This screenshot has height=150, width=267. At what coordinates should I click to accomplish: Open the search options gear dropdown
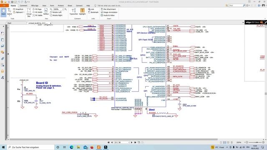point(248,5)
